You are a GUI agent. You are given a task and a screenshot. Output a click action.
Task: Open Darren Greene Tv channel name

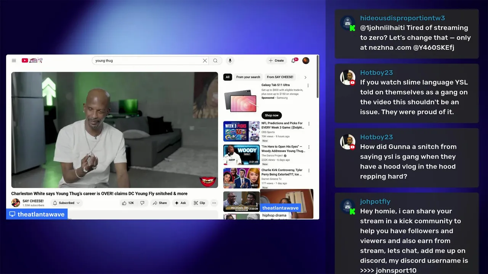[x=271, y=179]
